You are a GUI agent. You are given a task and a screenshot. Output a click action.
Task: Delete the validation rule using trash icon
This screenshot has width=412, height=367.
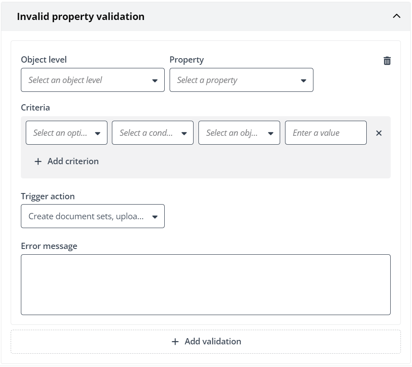(x=387, y=61)
